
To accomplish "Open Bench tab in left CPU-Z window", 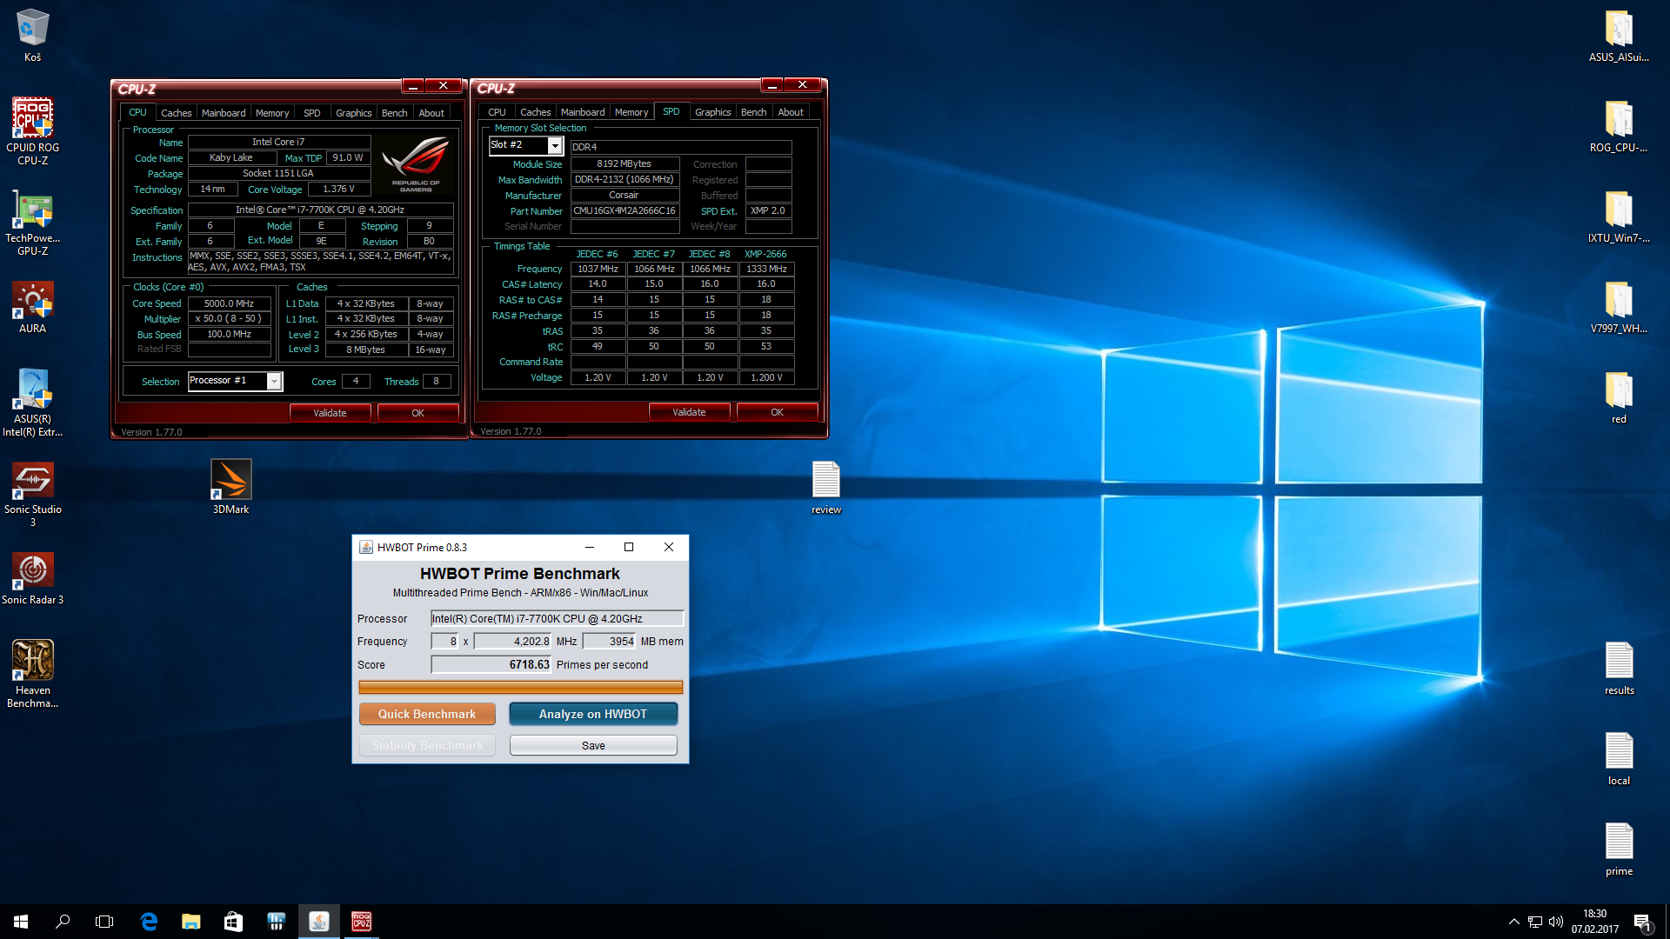I will [x=394, y=113].
